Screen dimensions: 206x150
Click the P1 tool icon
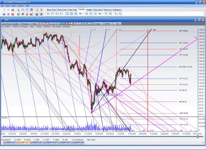[106, 13]
